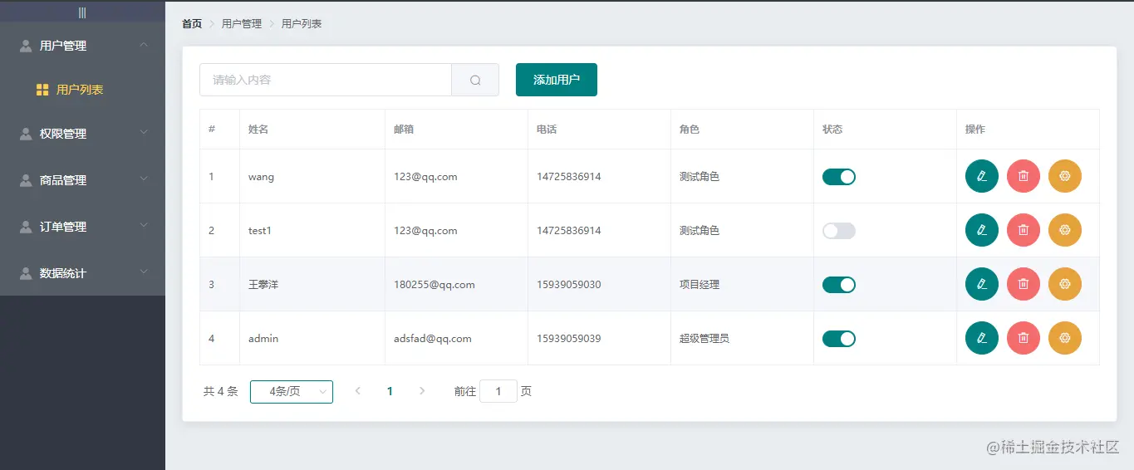Click the 共 4 条 total count text

pyautogui.click(x=221, y=392)
